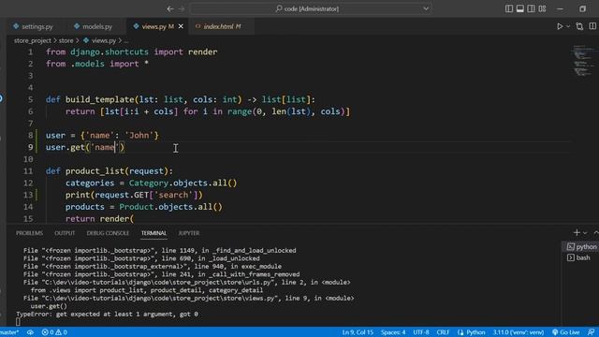Image resolution: width=599 pixels, height=337 pixels.
Task: Select the python terminal instance
Action: point(581,247)
